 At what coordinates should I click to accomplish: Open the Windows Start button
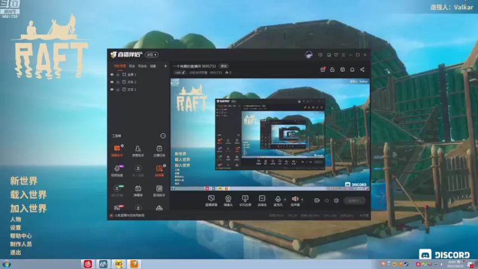pos(7,264)
